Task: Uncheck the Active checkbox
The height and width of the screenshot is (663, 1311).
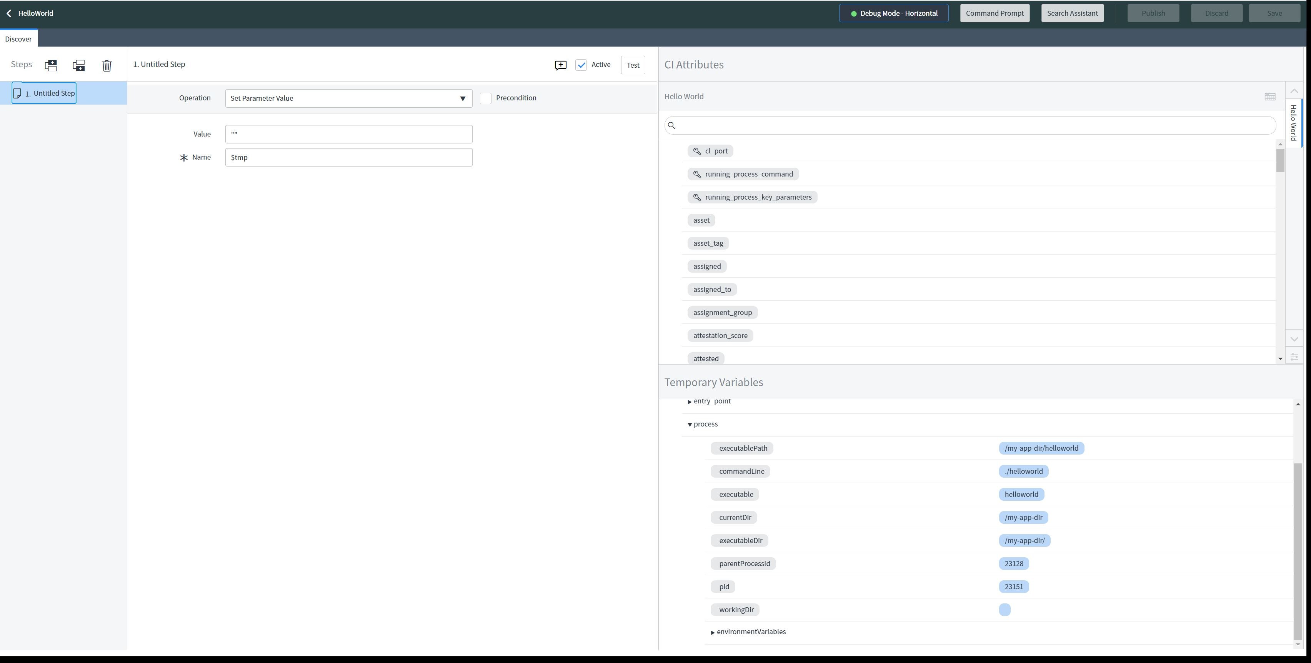Action: point(581,65)
